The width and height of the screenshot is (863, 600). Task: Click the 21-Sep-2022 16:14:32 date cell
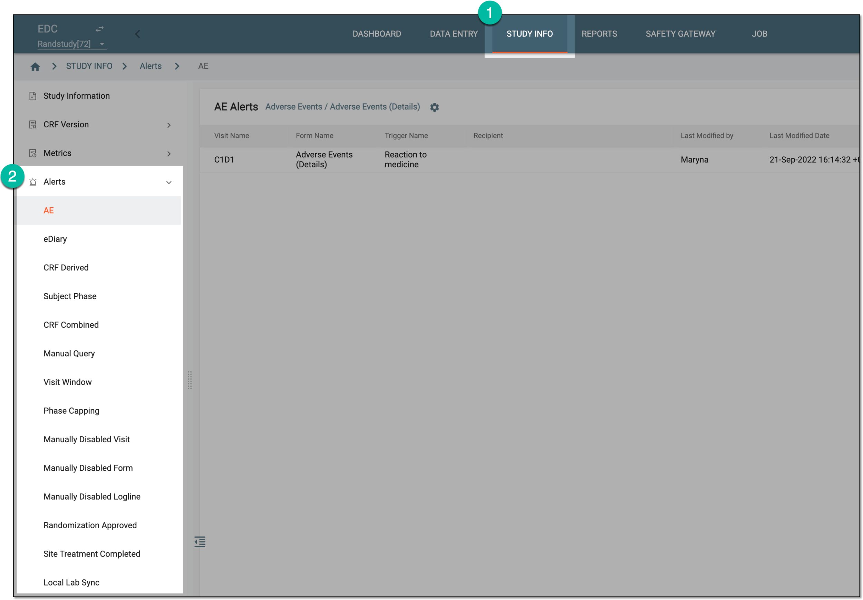[814, 160]
